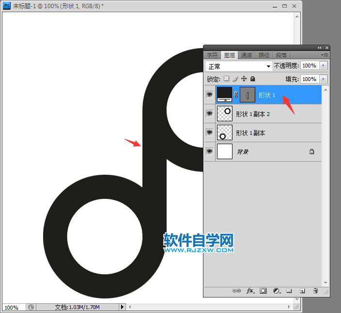Create new fill or adjustment layer
The image size is (341, 313).
pos(277,291)
